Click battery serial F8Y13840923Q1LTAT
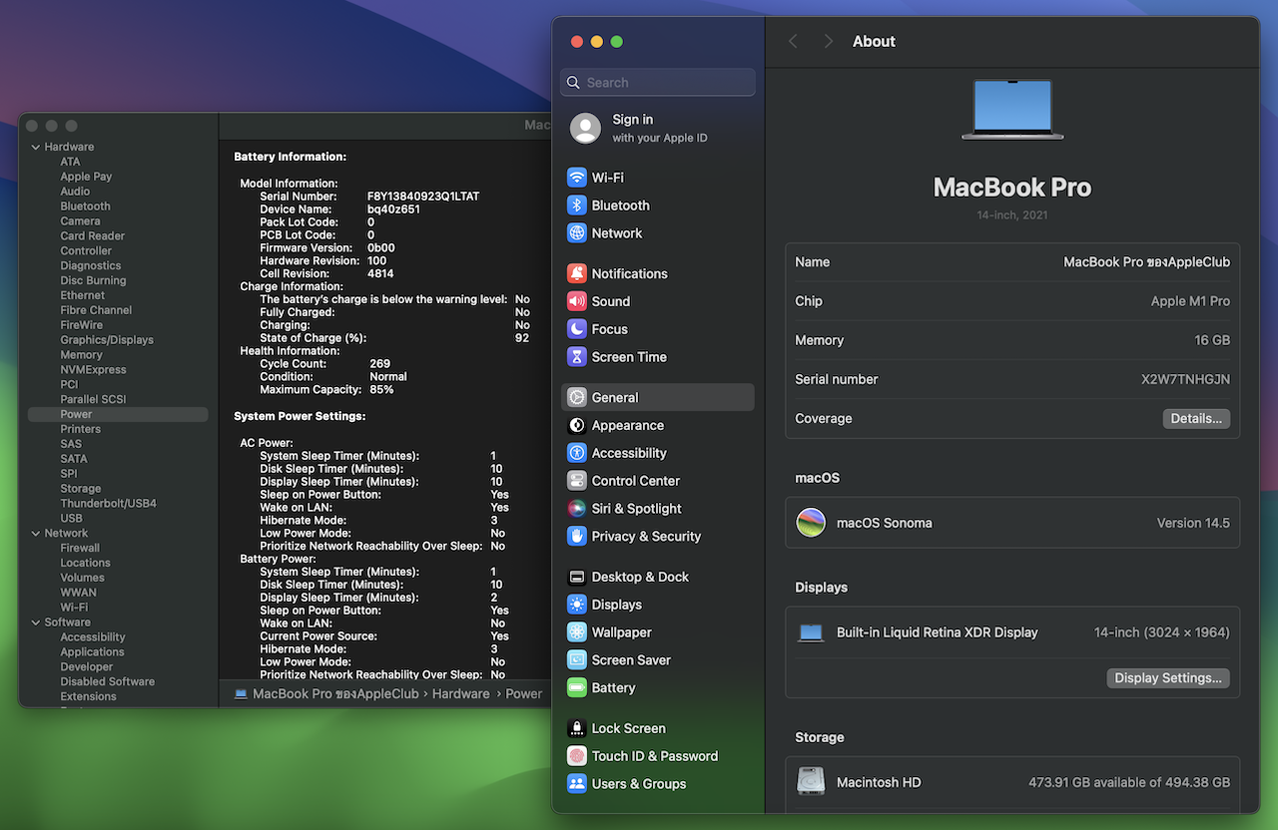The height and width of the screenshot is (830, 1278). click(423, 197)
